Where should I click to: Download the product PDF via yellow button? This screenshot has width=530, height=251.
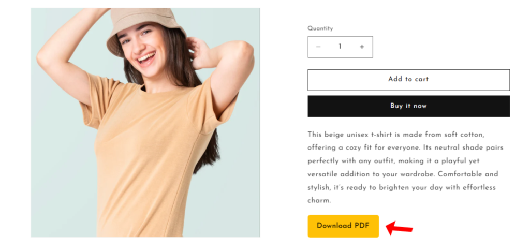tap(343, 226)
